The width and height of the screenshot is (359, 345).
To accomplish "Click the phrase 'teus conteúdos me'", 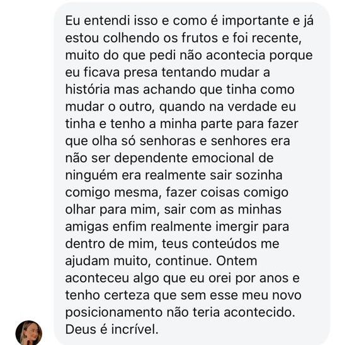I will click(220, 244).
